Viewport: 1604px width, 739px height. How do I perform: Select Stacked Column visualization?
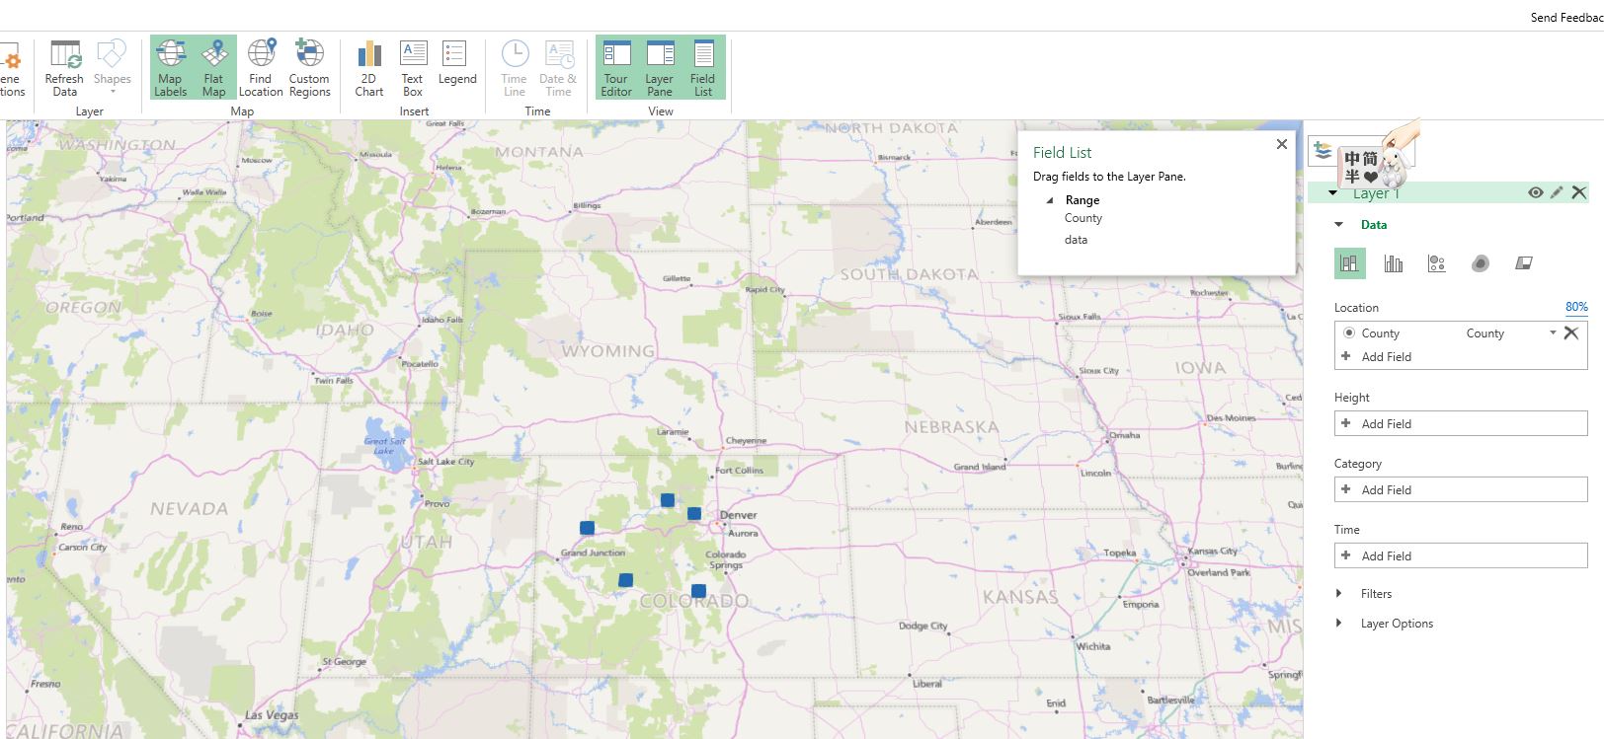pyautogui.click(x=1349, y=263)
